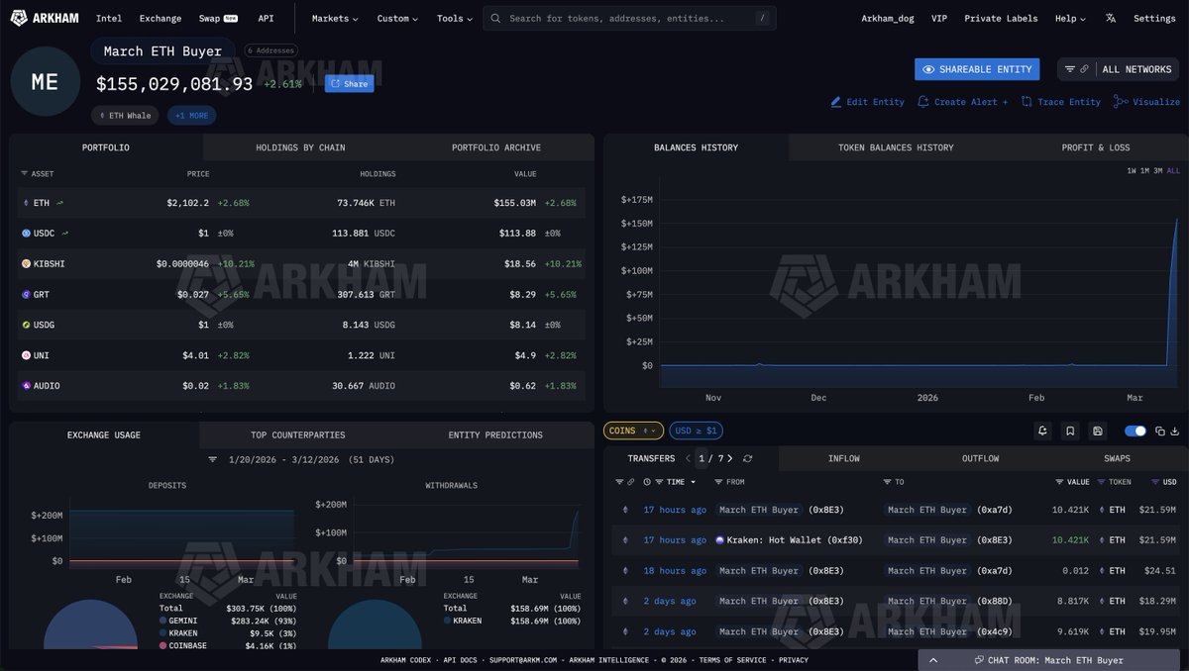Click the USDC trend icon in portfolio
This screenshot has width=1189, height=671.
(66, 234)
